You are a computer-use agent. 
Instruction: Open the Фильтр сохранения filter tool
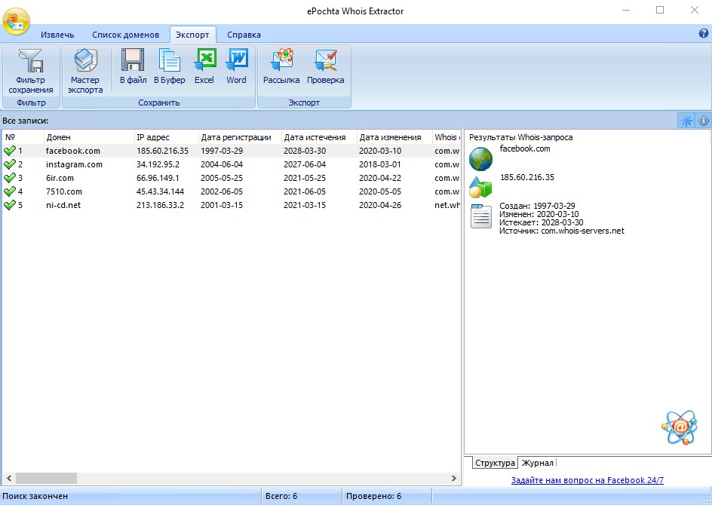[x=31, y=72]
